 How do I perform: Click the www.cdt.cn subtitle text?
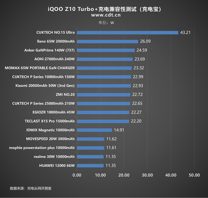(x=106, y=15)
